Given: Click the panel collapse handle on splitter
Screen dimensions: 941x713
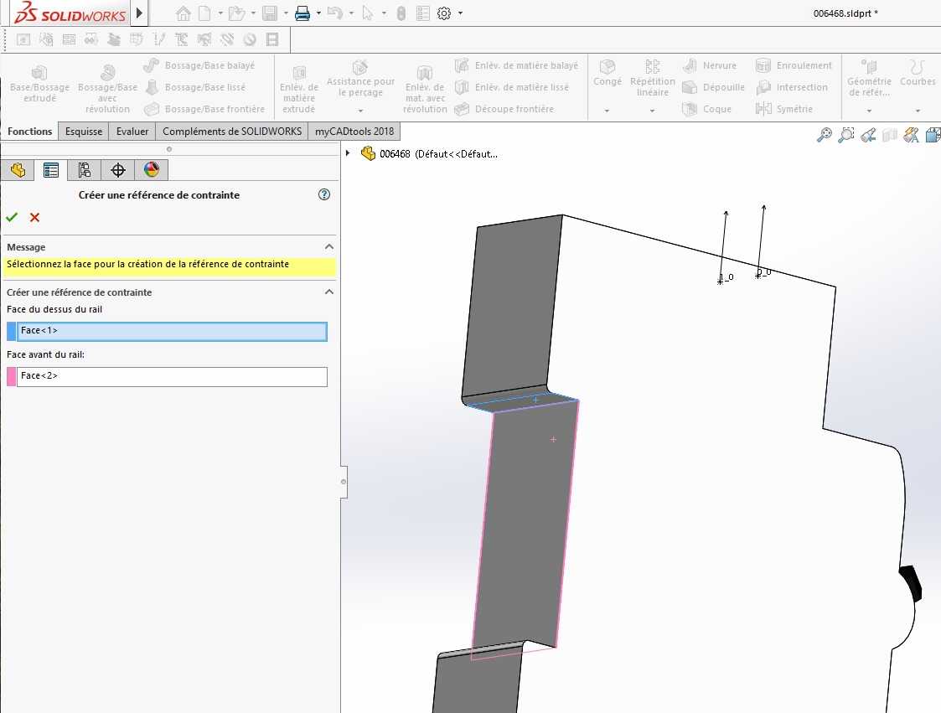Looking at the screenshot, I should click(x=344, y=482).
